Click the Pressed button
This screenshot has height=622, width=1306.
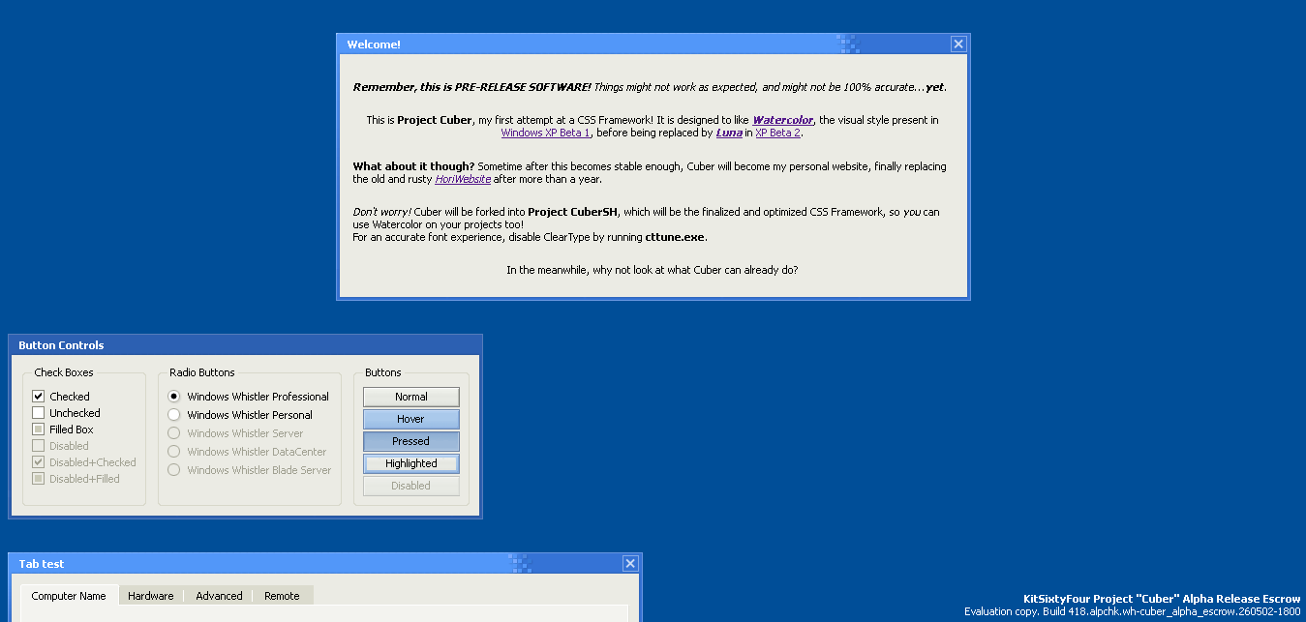pos(411,441)
